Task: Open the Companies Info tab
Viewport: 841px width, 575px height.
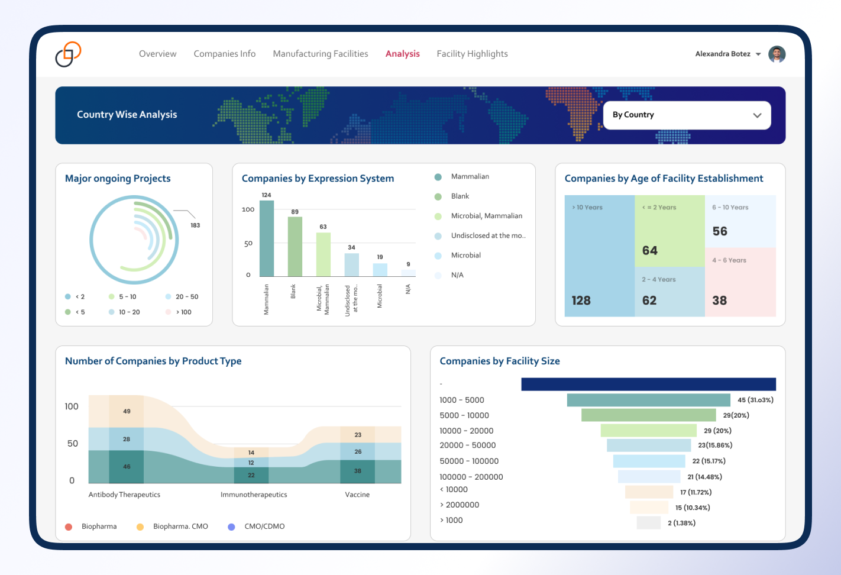Action: [224, 54]
